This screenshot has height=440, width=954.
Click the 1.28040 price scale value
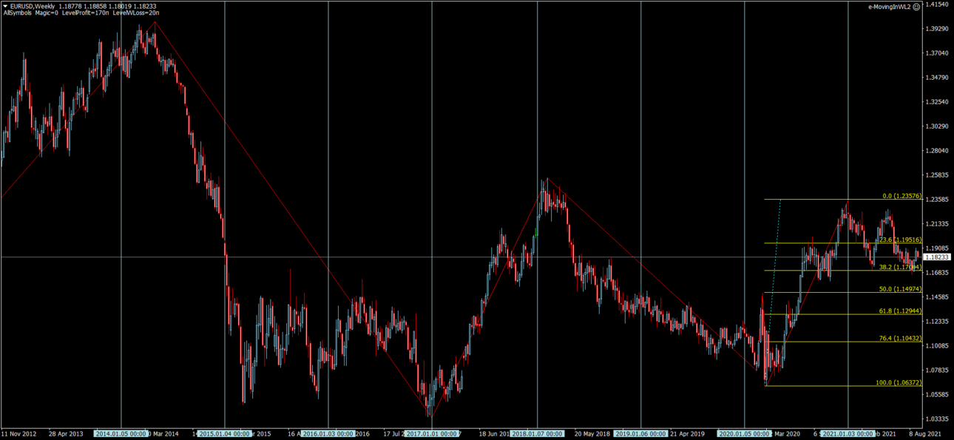point(937,151)
